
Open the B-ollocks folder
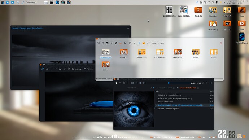pyautogui.click(x=123, y=53)
